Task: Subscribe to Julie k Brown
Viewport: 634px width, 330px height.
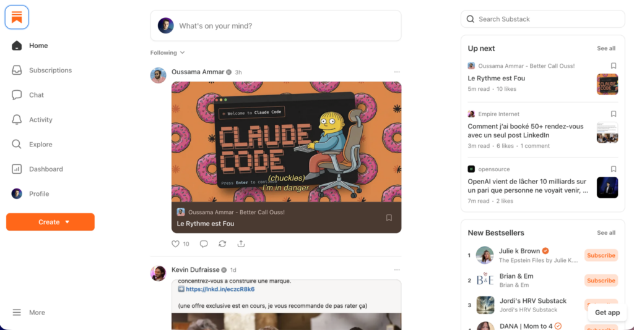Action: 601,255
